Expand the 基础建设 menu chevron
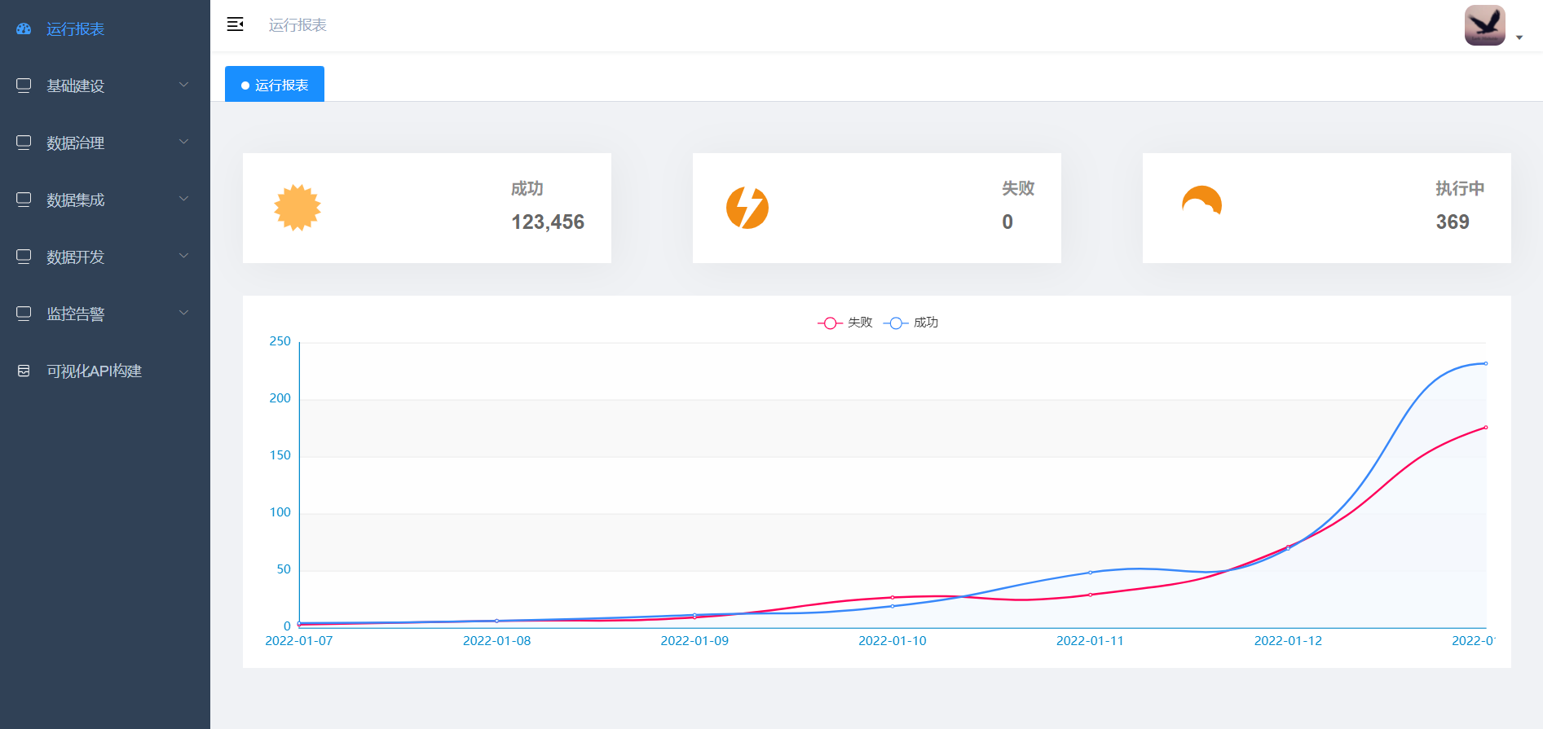Viewport: 1543px width, 729px height. 183,85
